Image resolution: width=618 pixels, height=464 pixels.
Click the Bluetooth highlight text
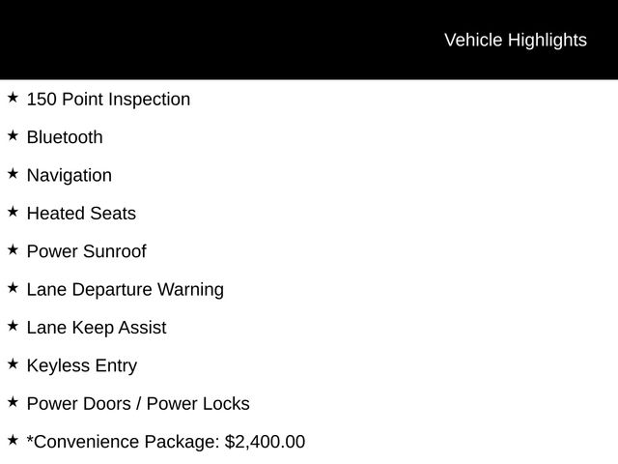65,137
